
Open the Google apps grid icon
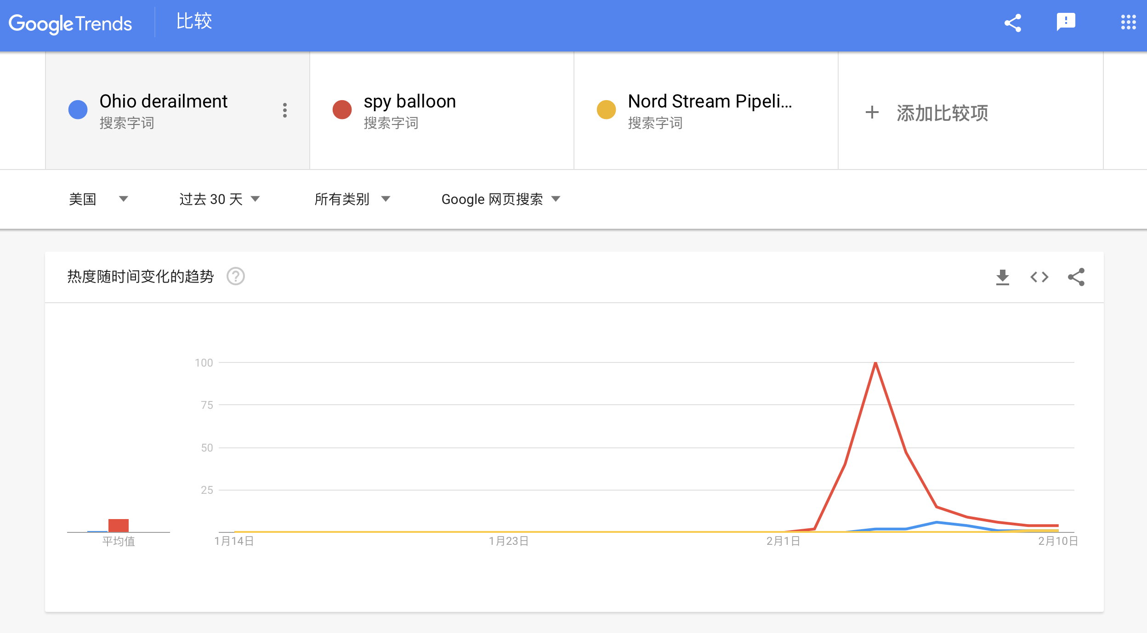(x=1128, y=22)
